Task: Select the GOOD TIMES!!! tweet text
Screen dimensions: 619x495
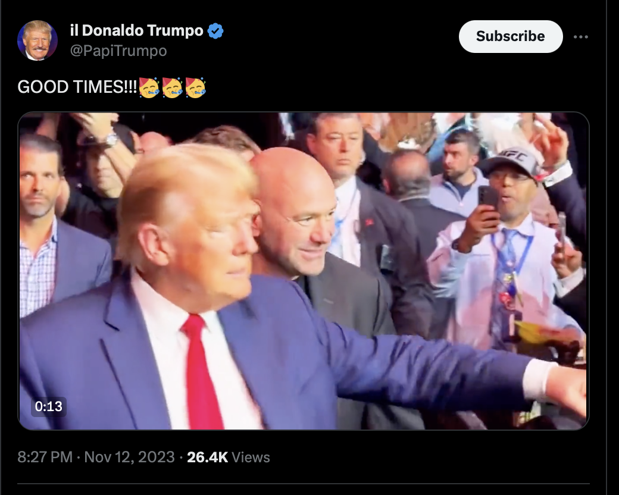Action: [x=77, y=87]
